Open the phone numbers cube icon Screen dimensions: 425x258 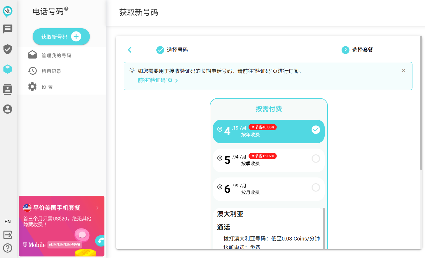point(8,69)
